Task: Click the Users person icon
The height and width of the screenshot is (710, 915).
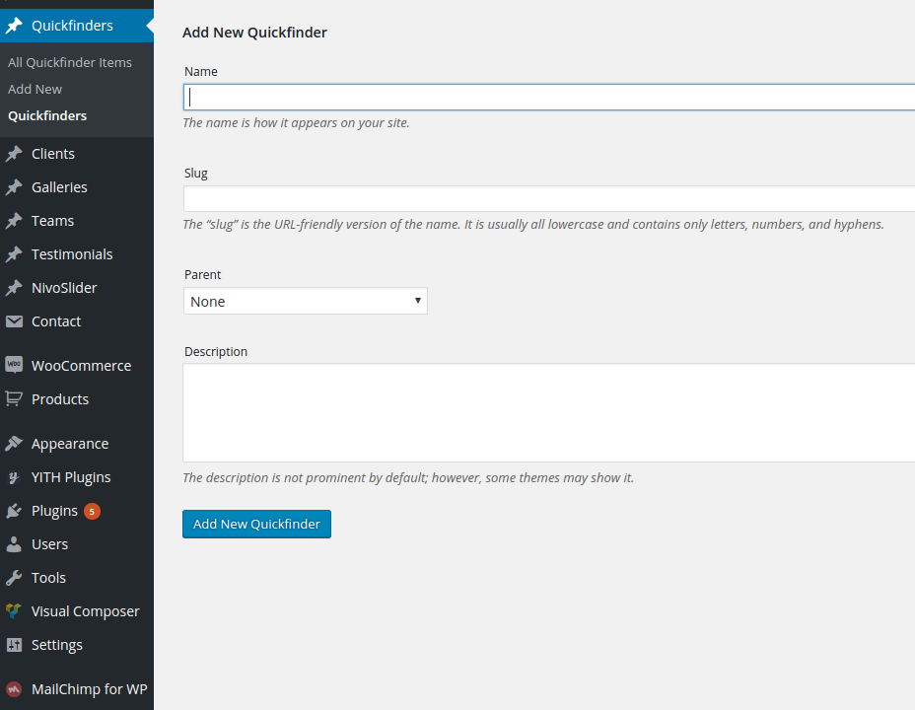Action: (14, 544)
